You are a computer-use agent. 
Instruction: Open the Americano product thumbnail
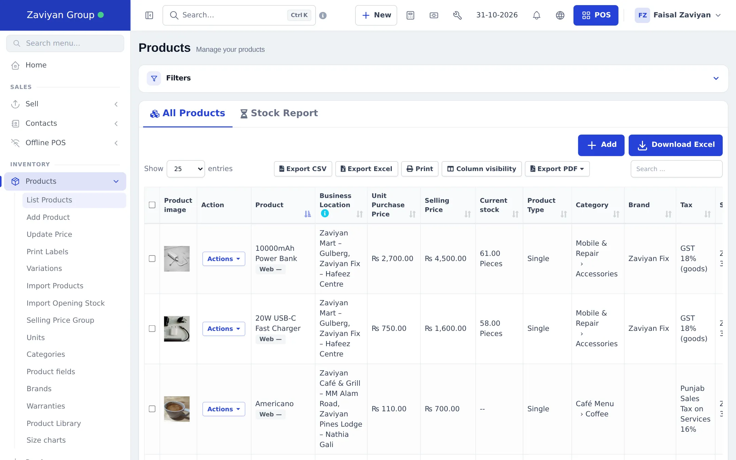[x=177, y=409]
